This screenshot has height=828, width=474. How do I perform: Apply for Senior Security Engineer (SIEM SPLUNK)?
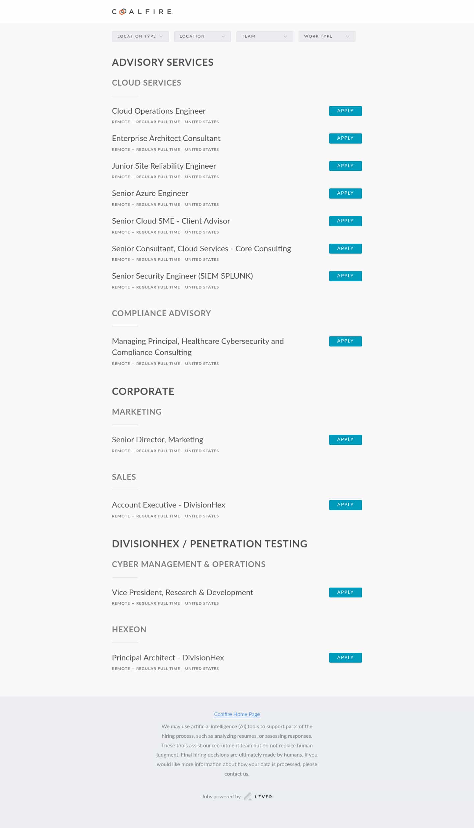pos(345,276)
